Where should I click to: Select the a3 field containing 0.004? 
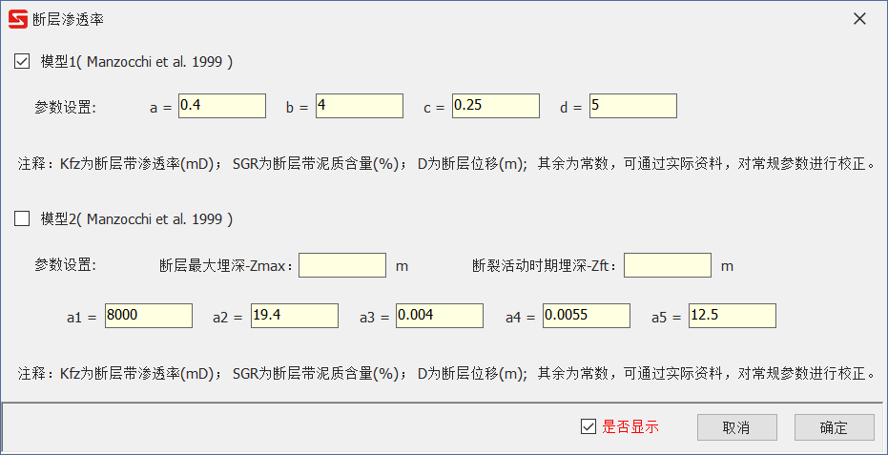440,316
